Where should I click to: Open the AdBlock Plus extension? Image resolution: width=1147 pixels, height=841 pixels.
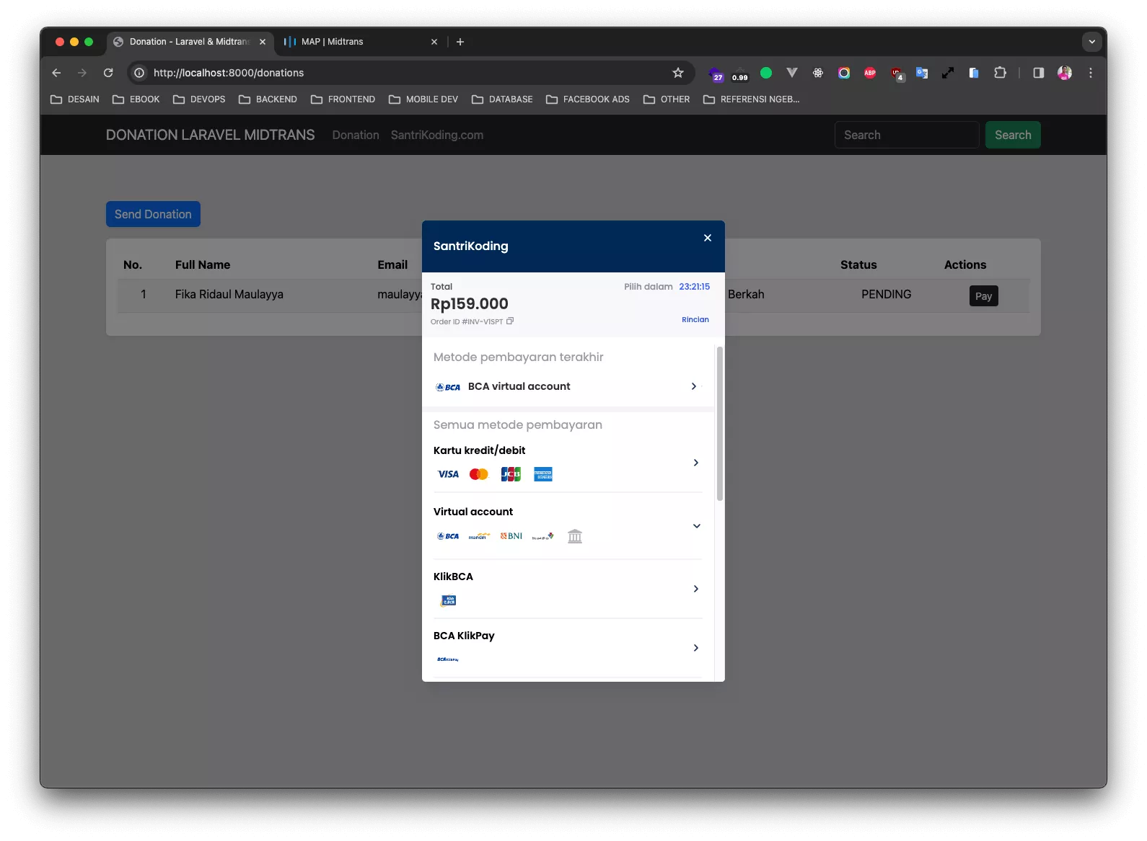pos(870,73)
